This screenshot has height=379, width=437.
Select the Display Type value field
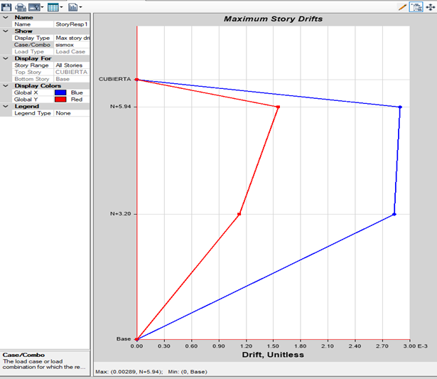tap(72, 38)
